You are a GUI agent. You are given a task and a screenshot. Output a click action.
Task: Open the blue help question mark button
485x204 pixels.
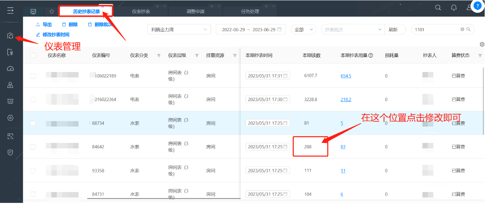pyautogui.click(x=478, y=6)
